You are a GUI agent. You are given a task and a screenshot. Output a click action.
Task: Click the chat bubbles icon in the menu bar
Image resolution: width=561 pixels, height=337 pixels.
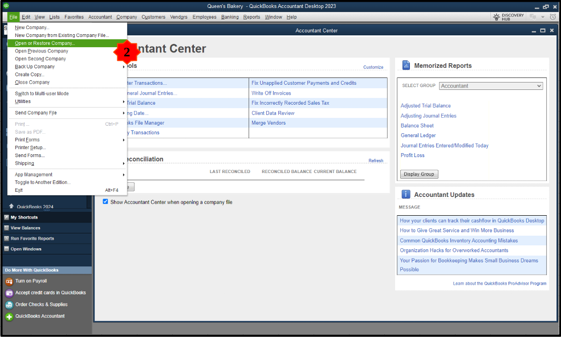click(x=533, y=17)
